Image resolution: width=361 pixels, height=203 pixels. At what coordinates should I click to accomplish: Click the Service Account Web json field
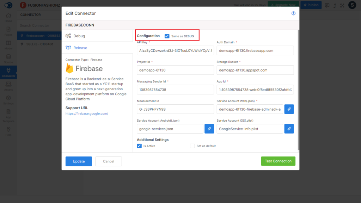pos(250,109)
